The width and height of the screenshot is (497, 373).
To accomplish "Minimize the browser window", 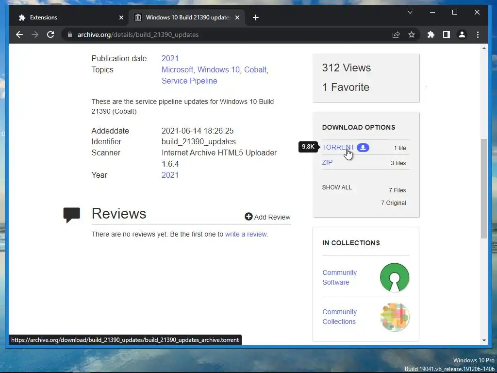I will click(432, 12).
